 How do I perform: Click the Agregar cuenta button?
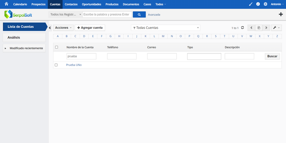tap(90, 28)
